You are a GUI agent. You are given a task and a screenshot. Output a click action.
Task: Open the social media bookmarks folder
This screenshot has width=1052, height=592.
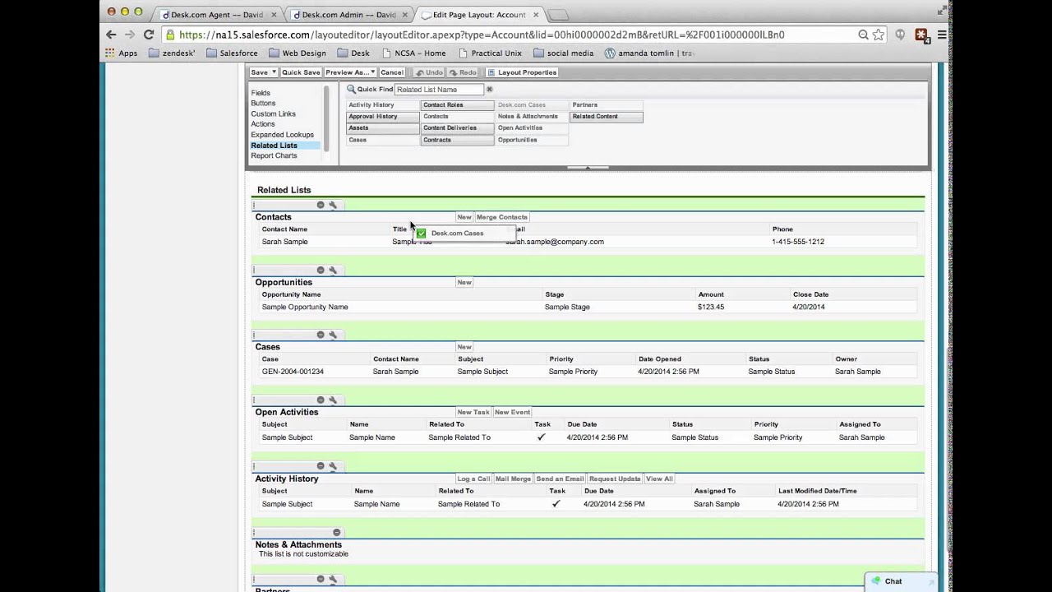tap(563, 53)
